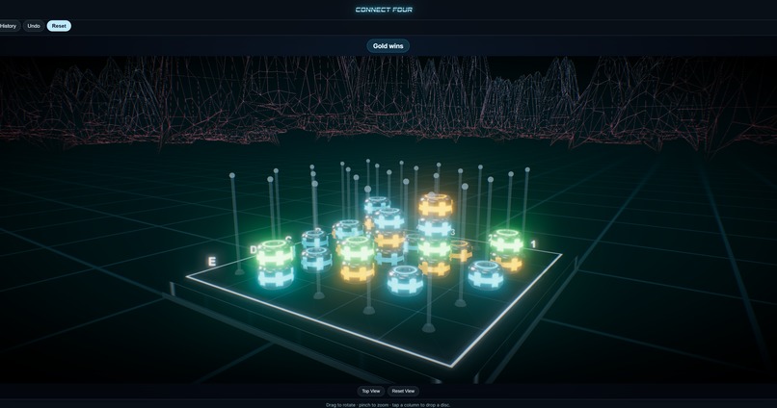Click the Reset View button
The width and height of the screenshot is (777, 408).
pyautogui.click(x=403, y=392)
